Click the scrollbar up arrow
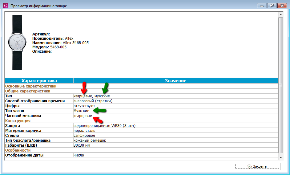 tap(280, 14)
